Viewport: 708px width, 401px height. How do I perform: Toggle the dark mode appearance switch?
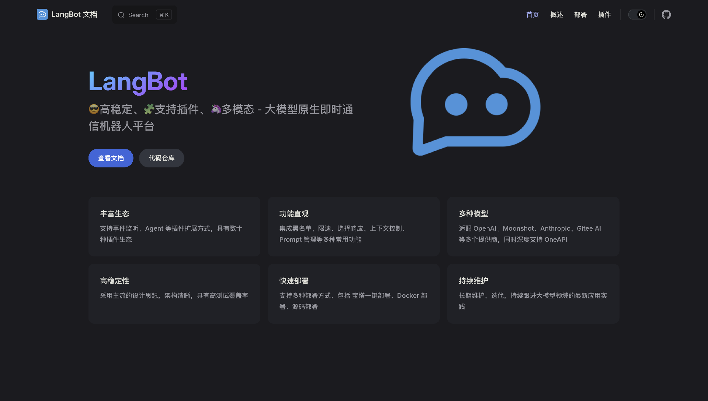tap(637, 15)
